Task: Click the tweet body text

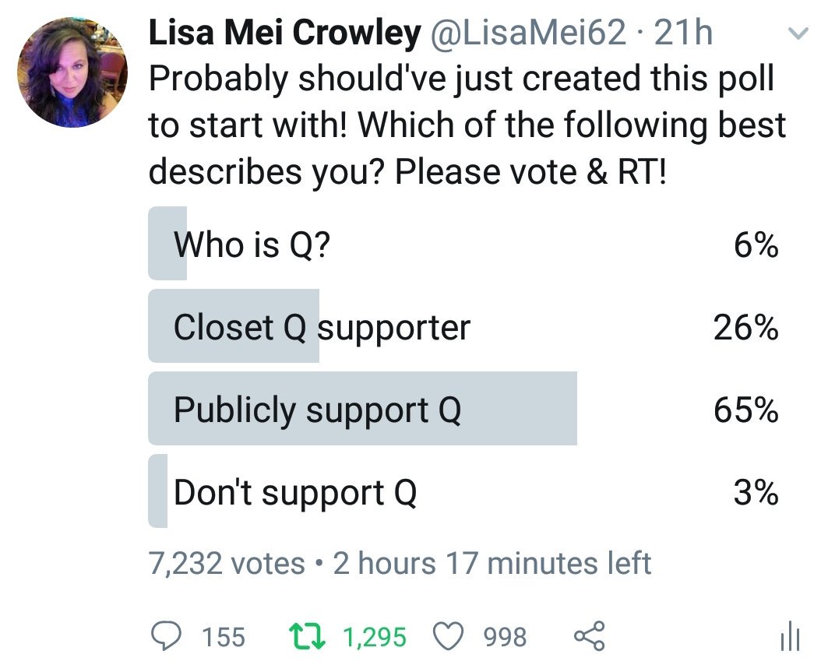Action: (467, 125)
